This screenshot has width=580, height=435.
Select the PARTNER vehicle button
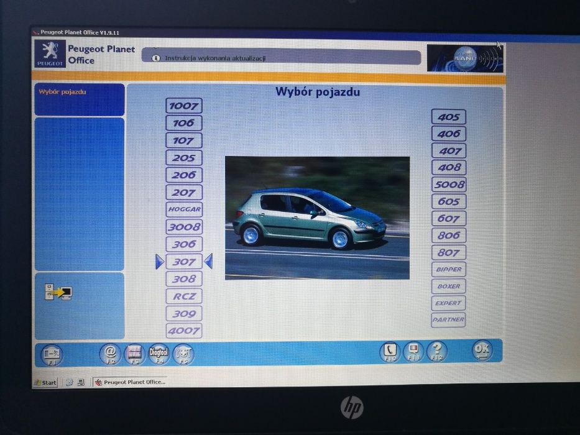(448, 319)
